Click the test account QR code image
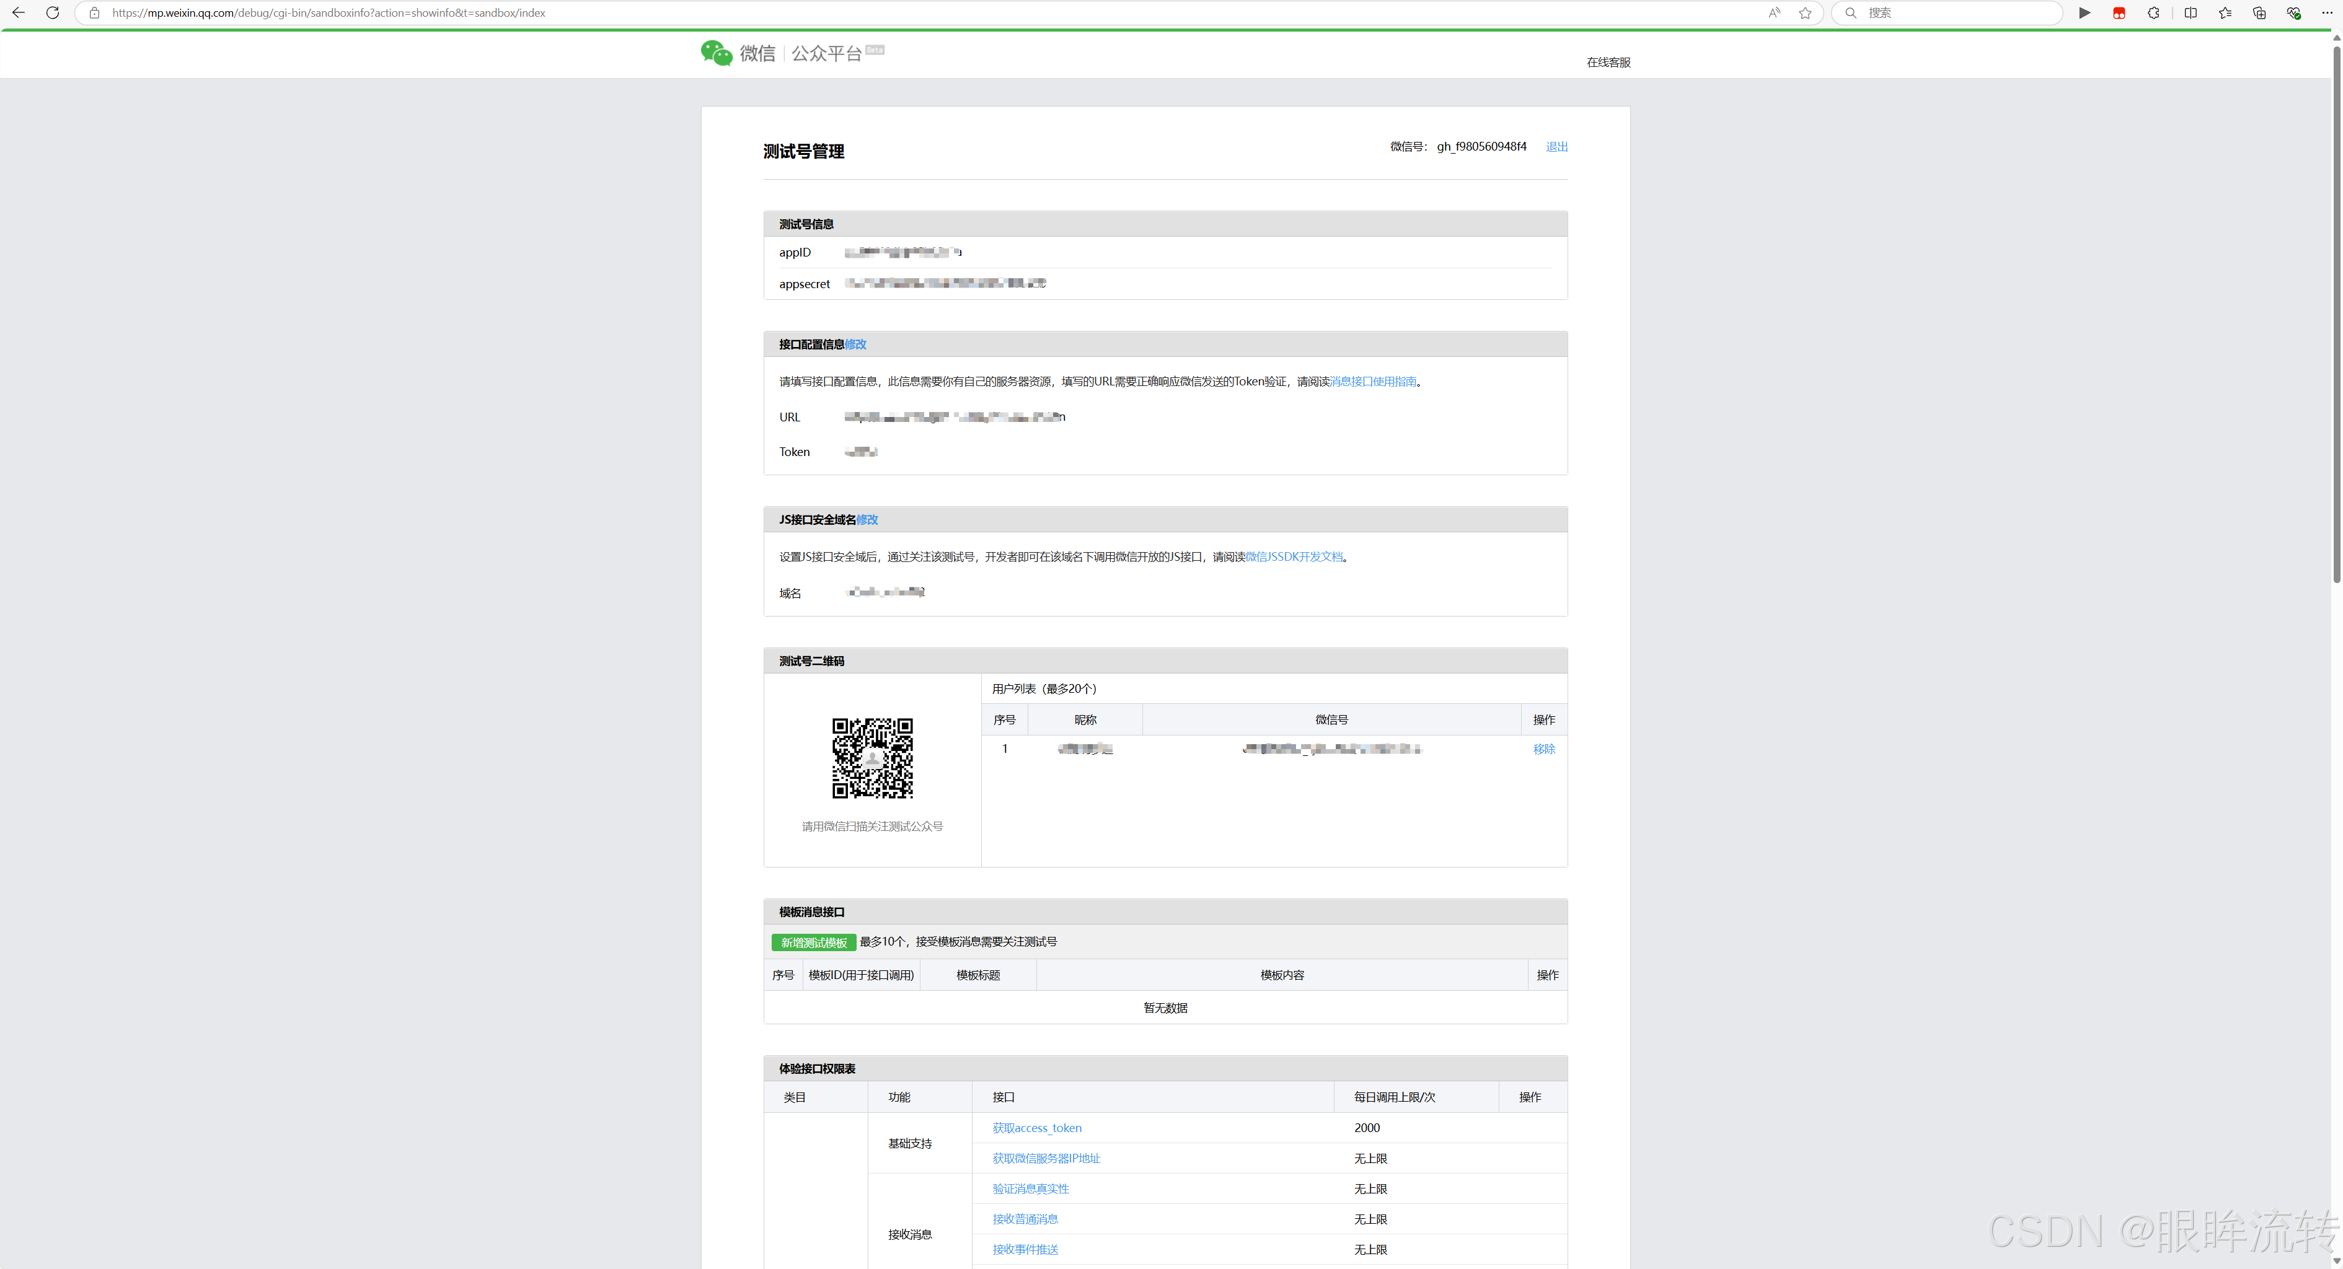Image resolution: width=2343 pixels, height=1269 pixels. [x=872, y=758]
